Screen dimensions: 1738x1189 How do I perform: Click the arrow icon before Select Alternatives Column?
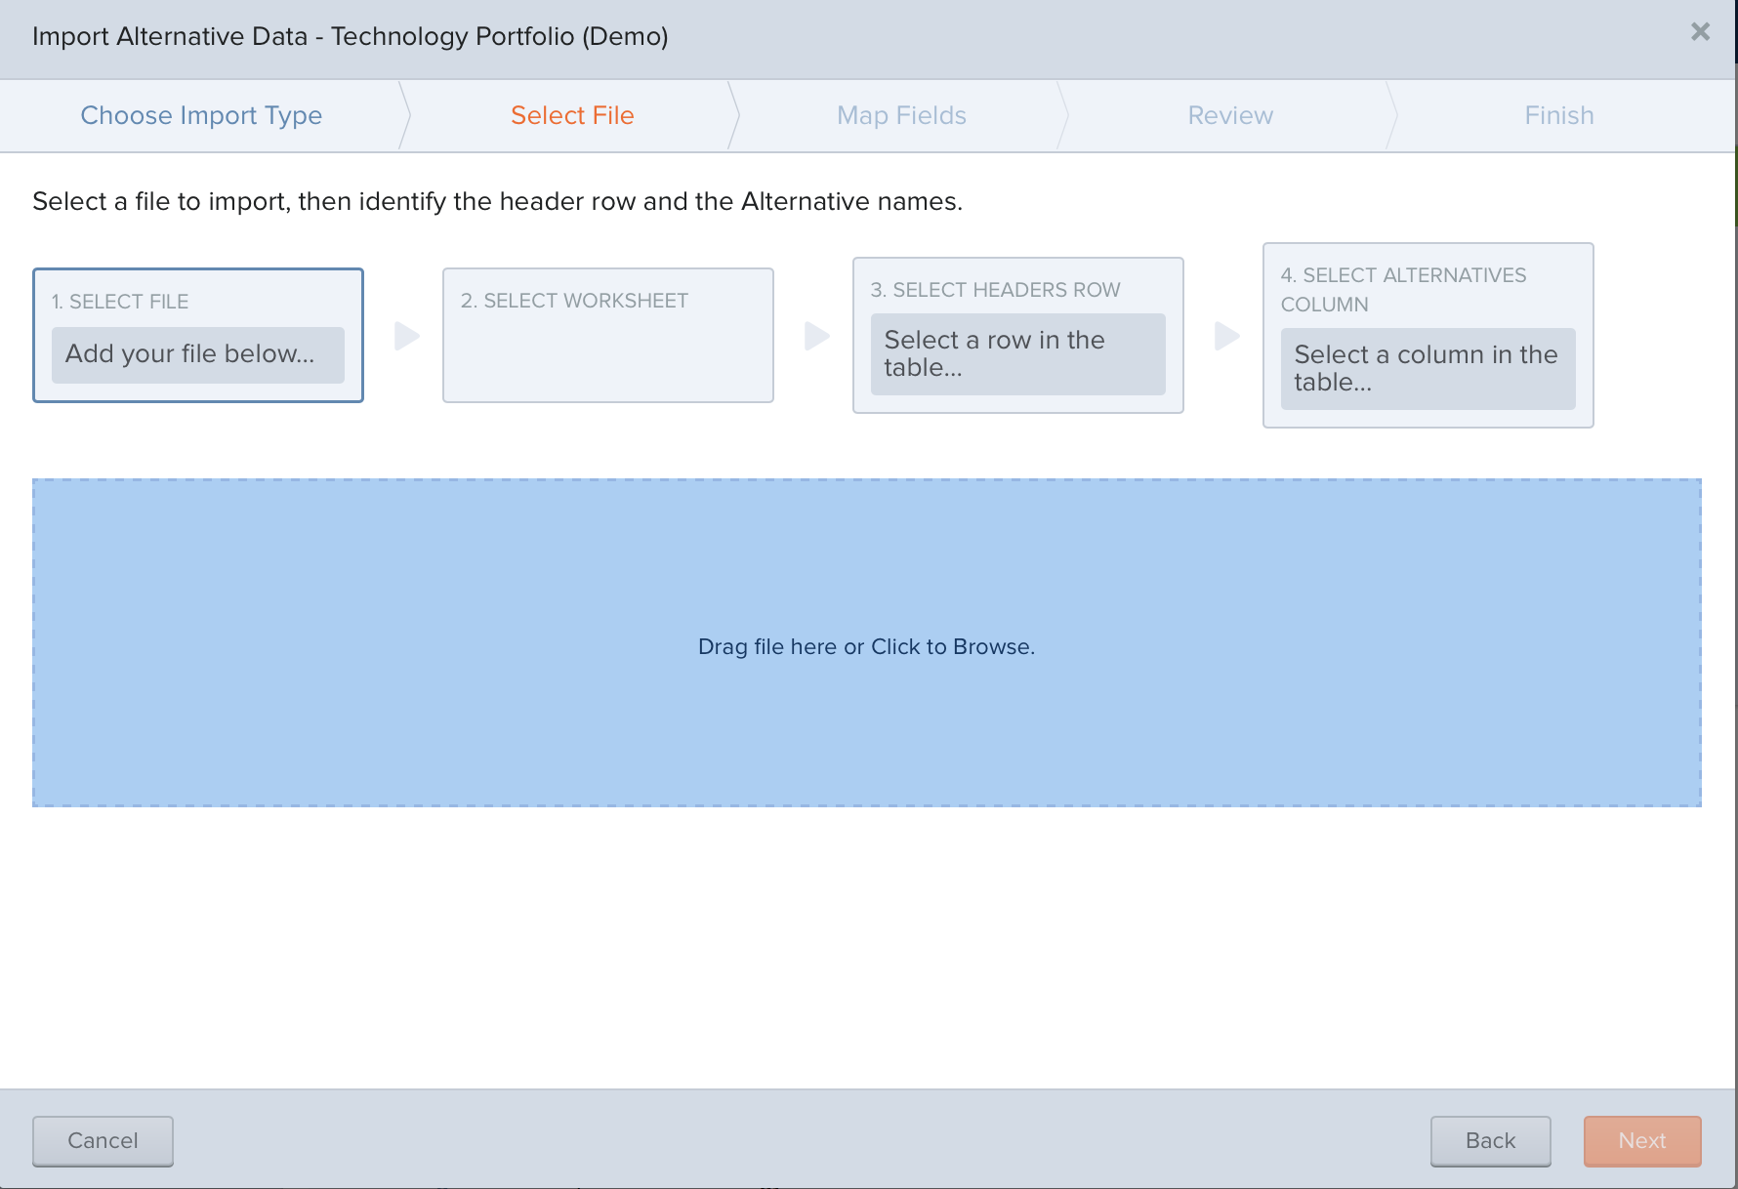click(x=1227, y=336)
